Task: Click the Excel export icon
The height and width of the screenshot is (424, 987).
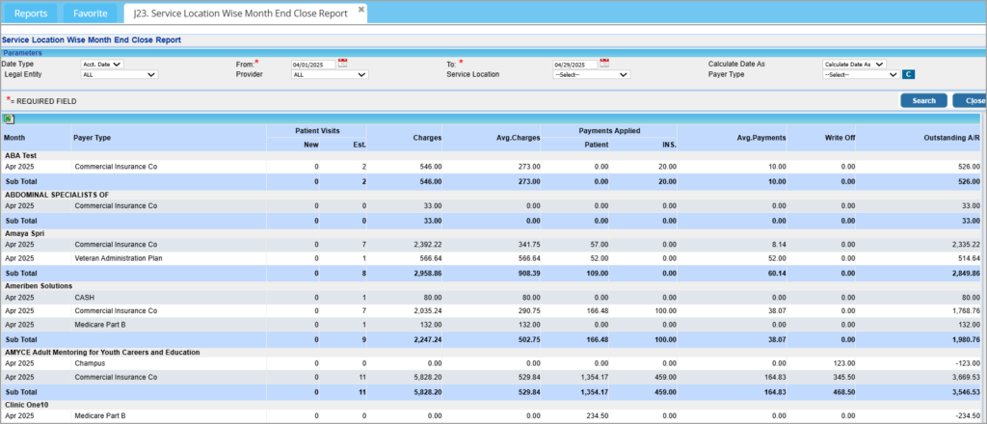Action: 9,119
